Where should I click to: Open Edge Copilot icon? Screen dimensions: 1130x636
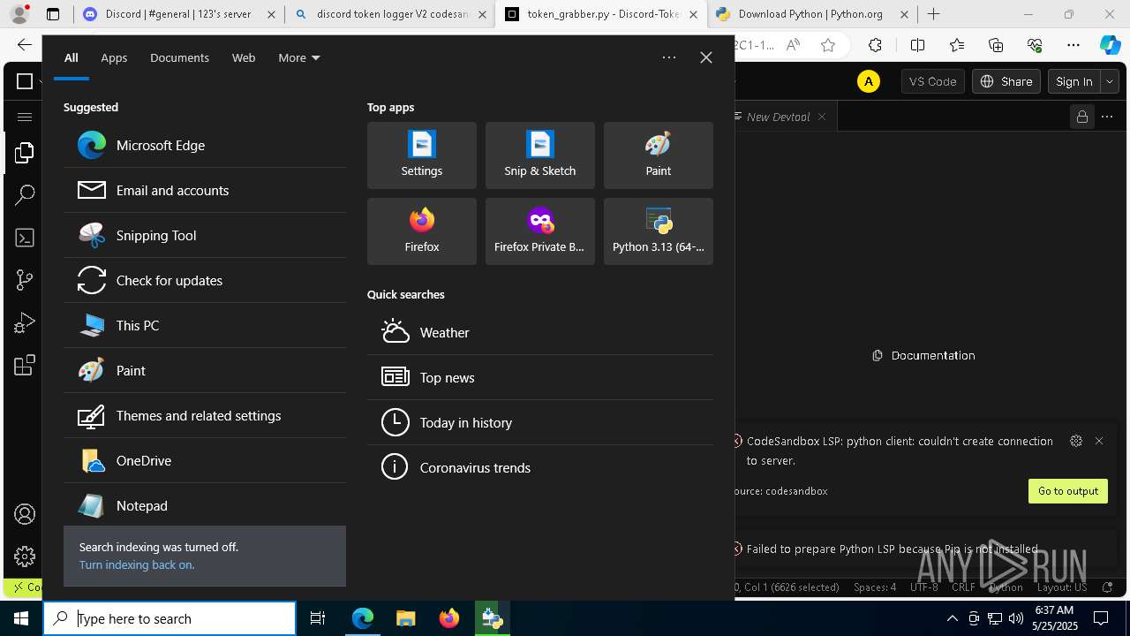[1110, 46]
